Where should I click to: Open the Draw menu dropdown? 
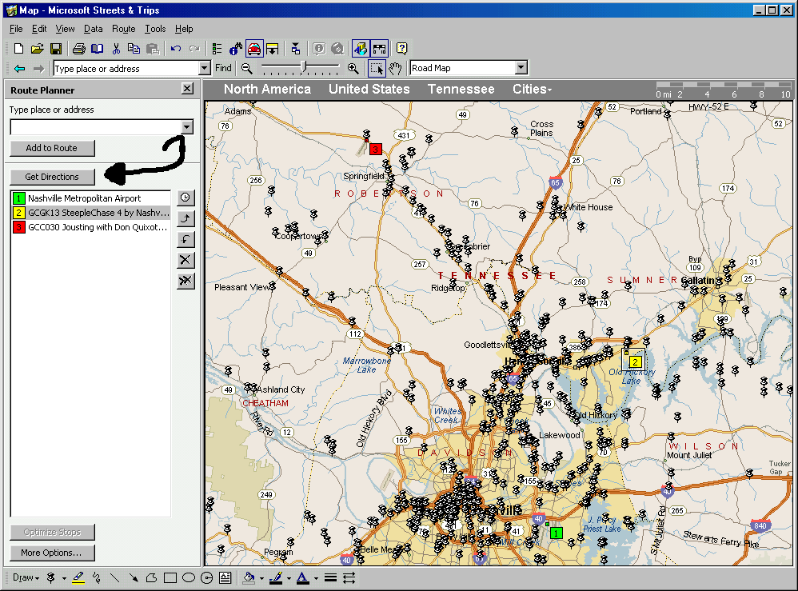26,577
